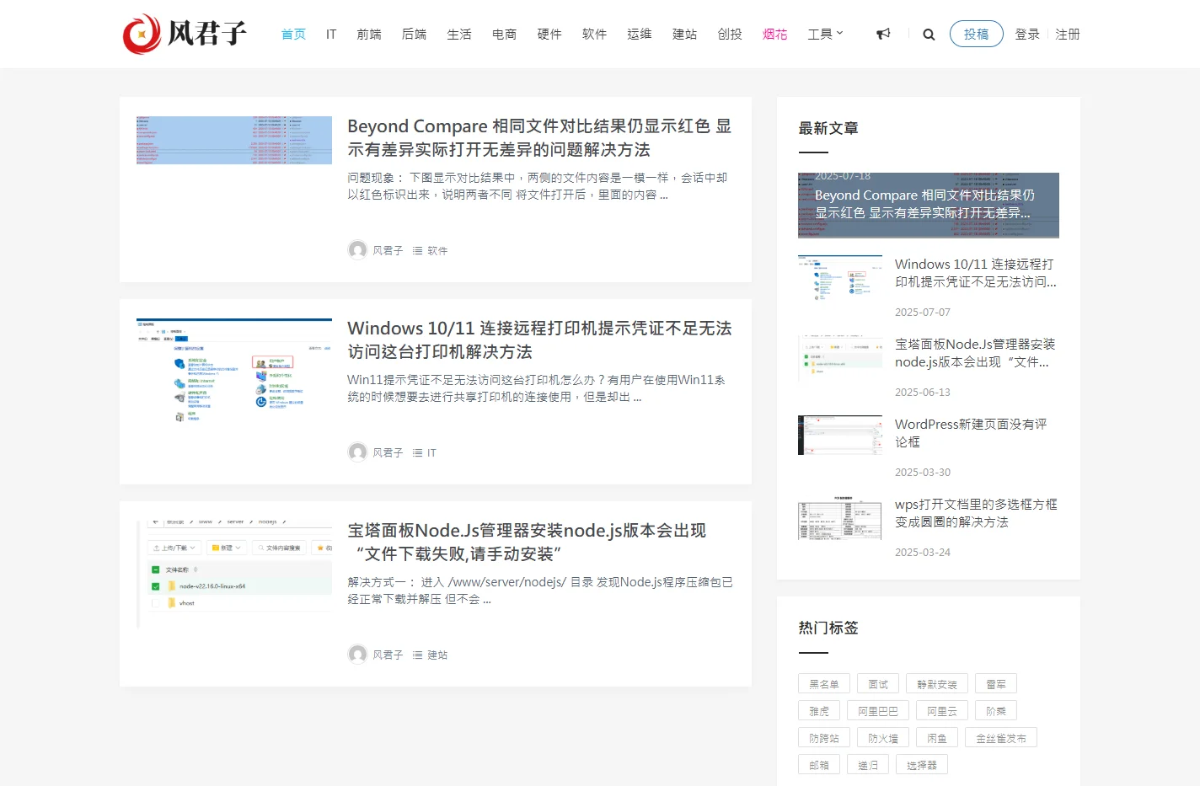The width and height of the screenshot is (1200, 786).
Task: Click author name 风君子 on Beyond Compare post
Action: [x=388, y=250]
